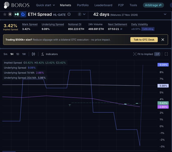The image size is (172, 152).
Task: Open the Leaderboard page
Action: click(x=103, y=5)
